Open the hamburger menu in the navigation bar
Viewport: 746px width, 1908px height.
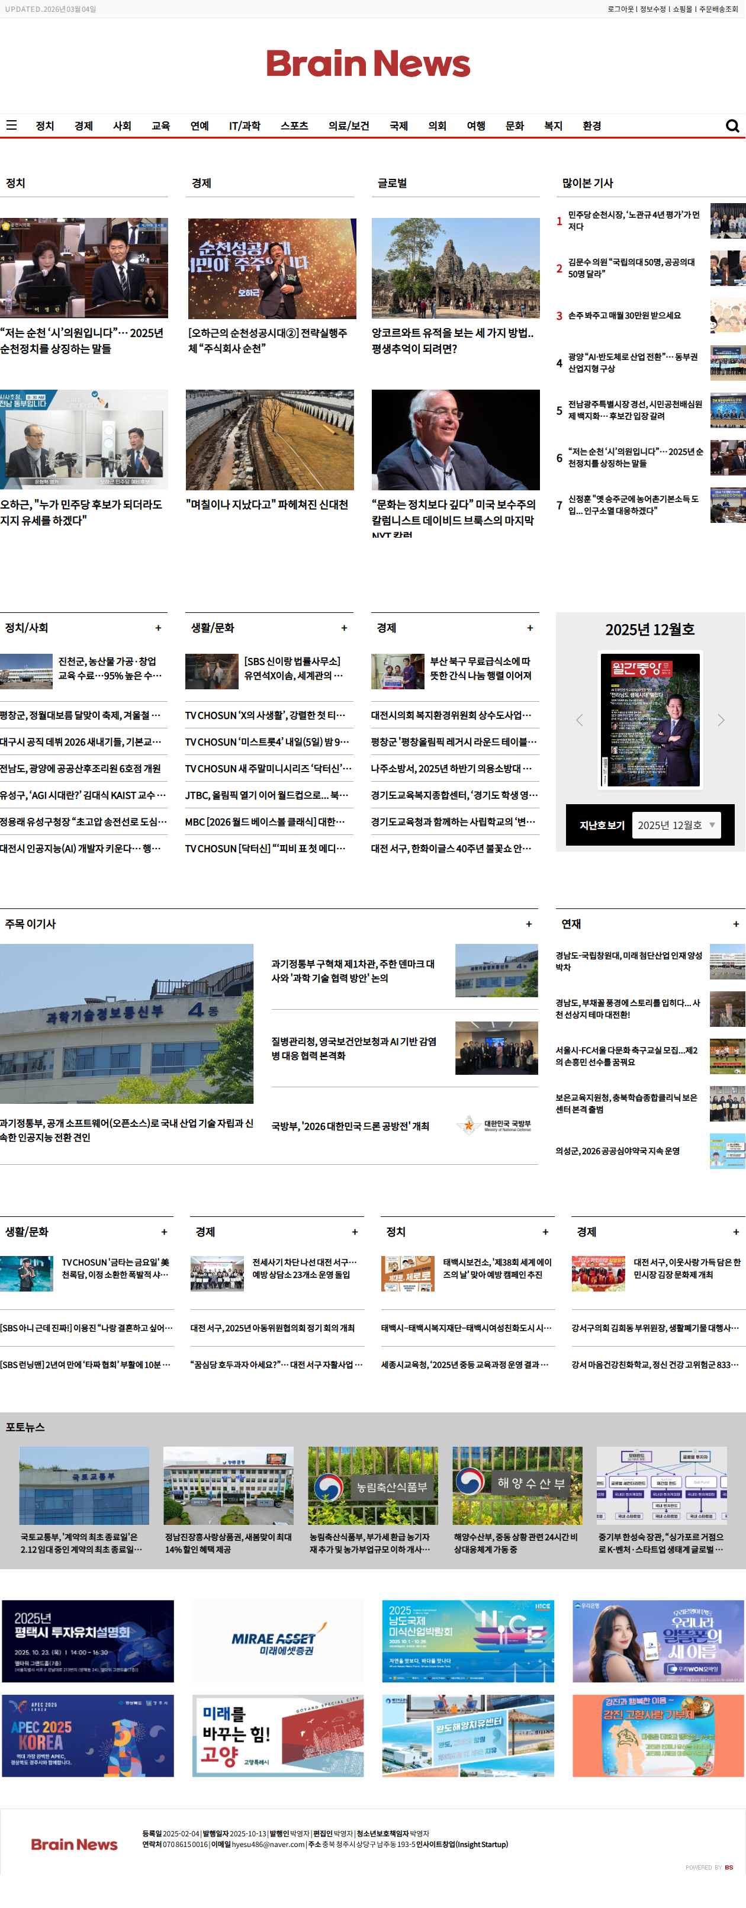pyautogui.click(x=11, y=125)
